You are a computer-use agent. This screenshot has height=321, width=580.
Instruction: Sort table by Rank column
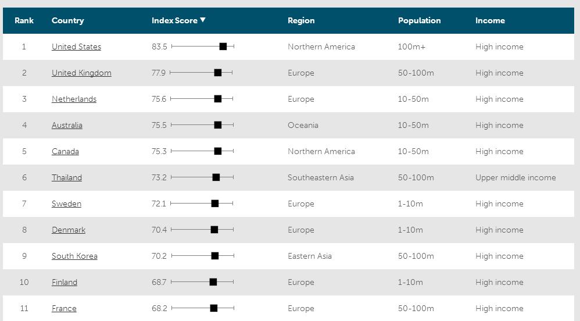[x=24, y=20]
